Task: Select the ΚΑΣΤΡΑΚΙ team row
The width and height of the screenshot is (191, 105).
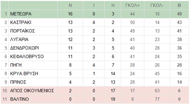Action: pyautogui.click(x=95, y=22)
